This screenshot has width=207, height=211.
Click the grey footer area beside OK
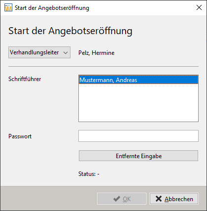tap(49, 199)
